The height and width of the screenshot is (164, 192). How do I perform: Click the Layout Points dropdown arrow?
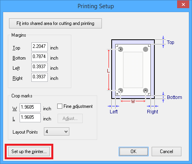pos(66,132)
